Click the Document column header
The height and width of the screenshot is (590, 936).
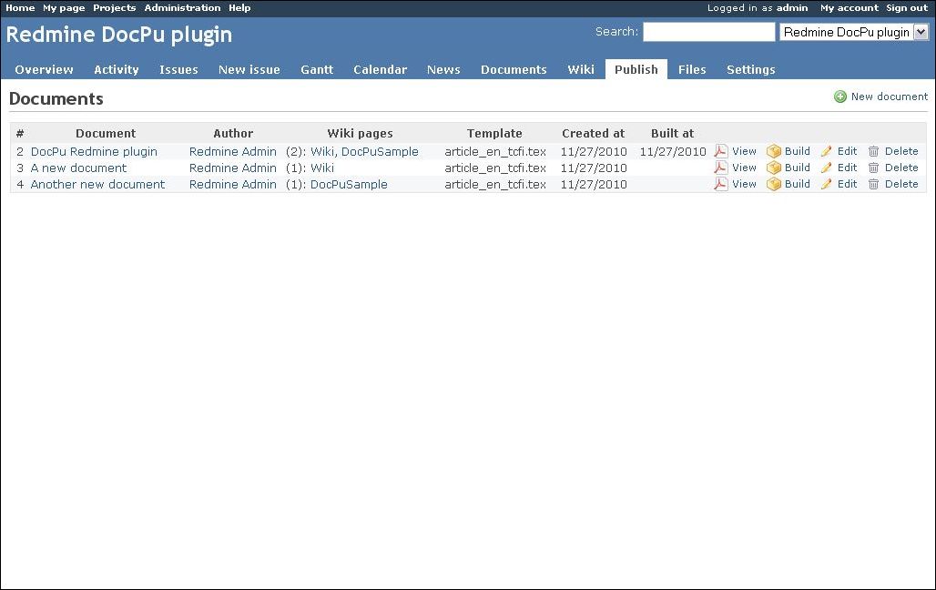106,133
